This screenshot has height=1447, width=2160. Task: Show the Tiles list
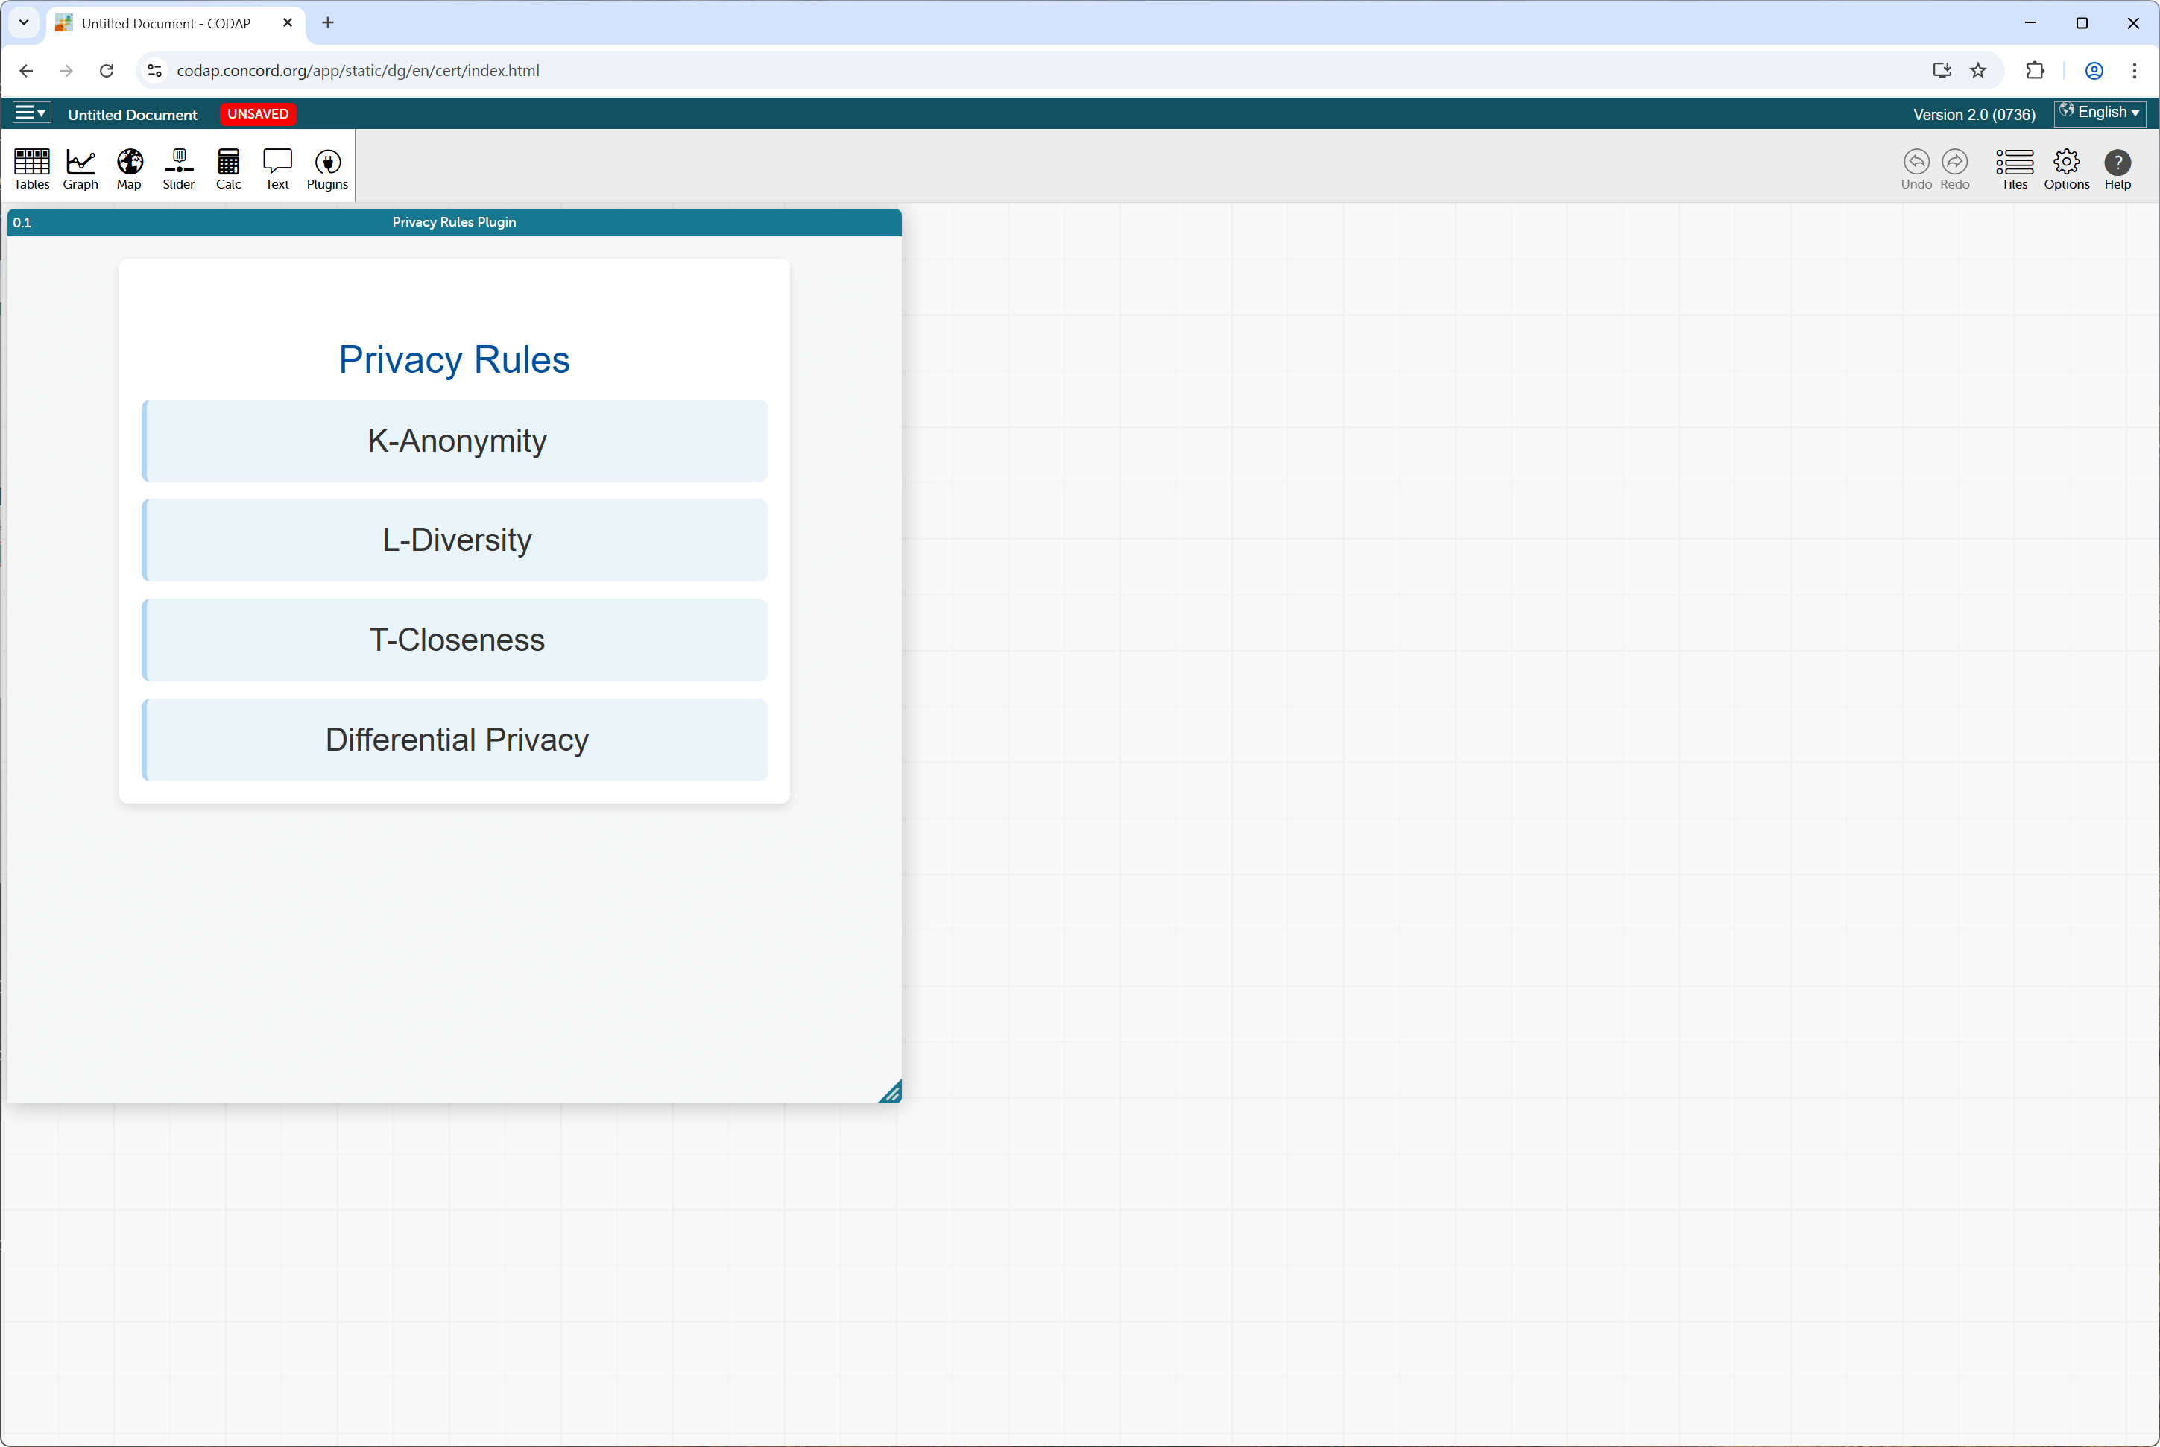coord(2014,169)
